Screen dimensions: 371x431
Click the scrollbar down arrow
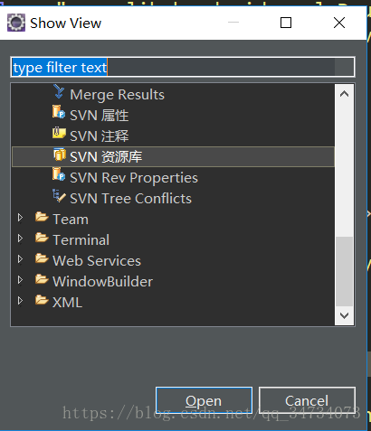tap(344, 315)
